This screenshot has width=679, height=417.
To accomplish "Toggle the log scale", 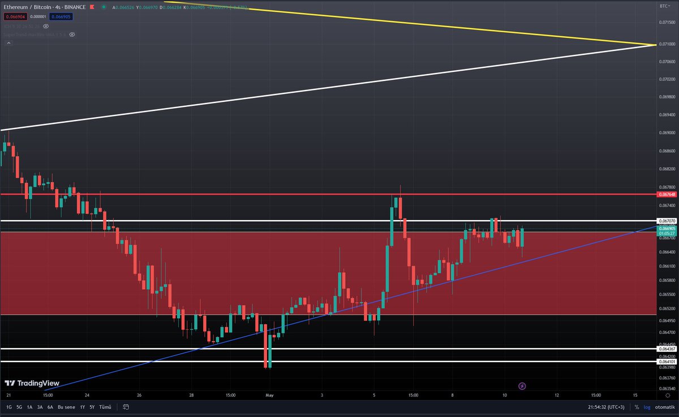I will tap(647, 407).
